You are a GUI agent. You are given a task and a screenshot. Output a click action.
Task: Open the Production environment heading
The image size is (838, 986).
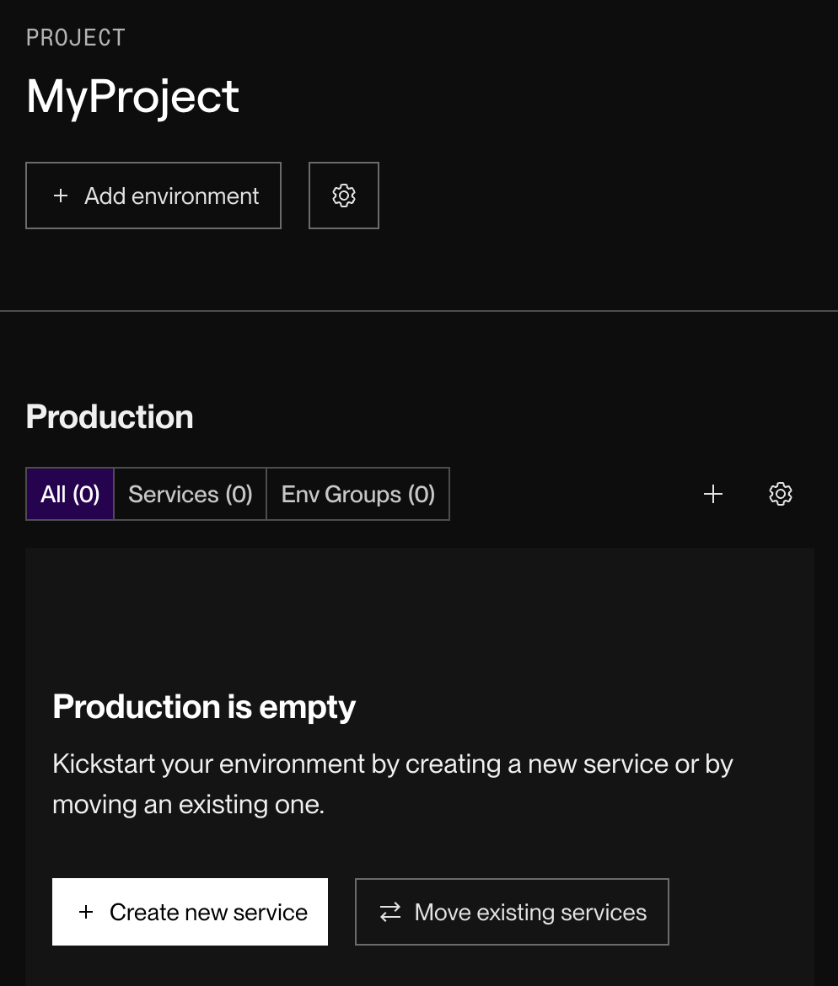110,416
